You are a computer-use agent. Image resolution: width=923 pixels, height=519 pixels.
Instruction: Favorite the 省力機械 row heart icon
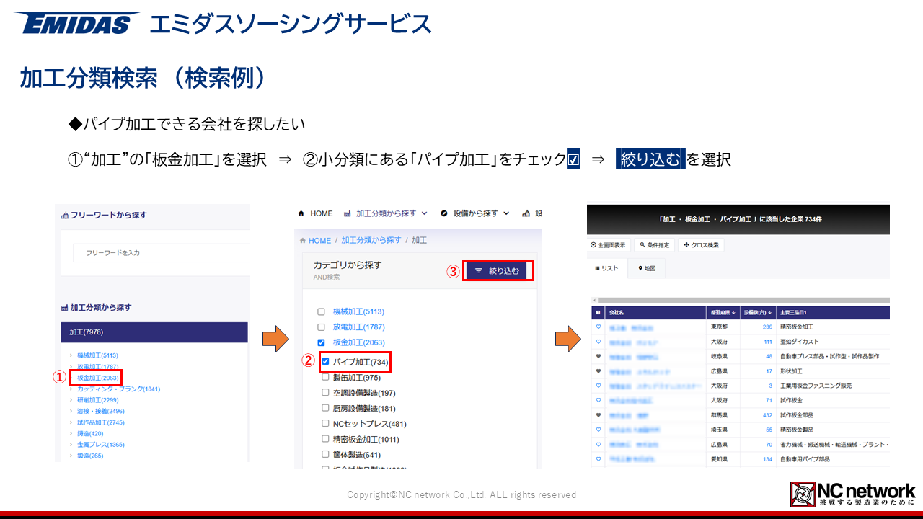(598, 445)
